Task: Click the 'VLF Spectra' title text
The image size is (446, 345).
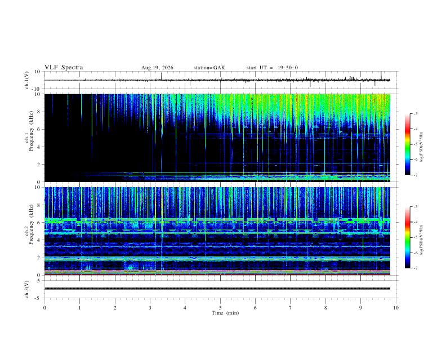Action: click(x=64, y=68)
